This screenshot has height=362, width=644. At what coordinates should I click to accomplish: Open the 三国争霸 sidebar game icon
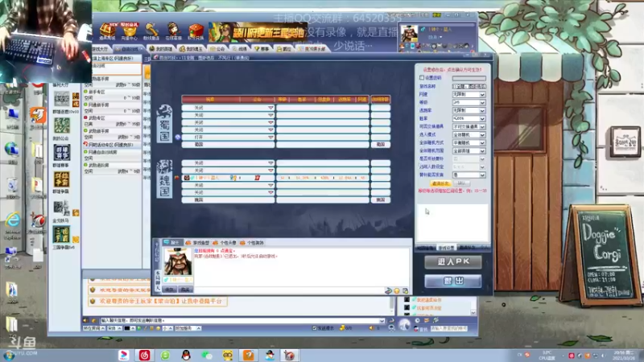click(x=62, y=235)
